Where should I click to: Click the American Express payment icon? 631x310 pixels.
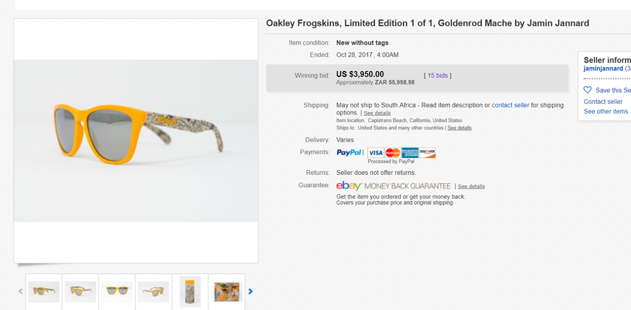[x=410, y=152]
